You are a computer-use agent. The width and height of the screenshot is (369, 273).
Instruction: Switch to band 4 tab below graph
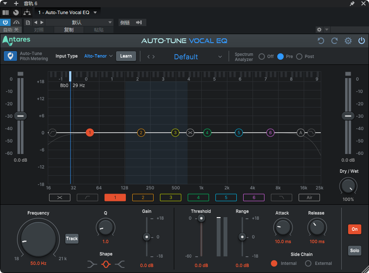pyautogui.click(x=198, y=197)
